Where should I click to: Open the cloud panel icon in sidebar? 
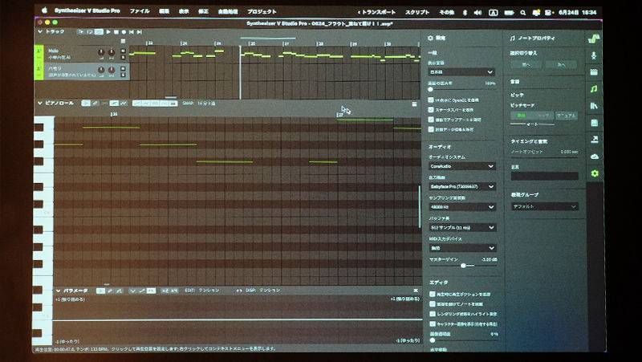(x=594, y=157)
